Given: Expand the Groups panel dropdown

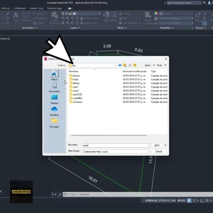Looking at the screenshot, I should coord(201,28).
